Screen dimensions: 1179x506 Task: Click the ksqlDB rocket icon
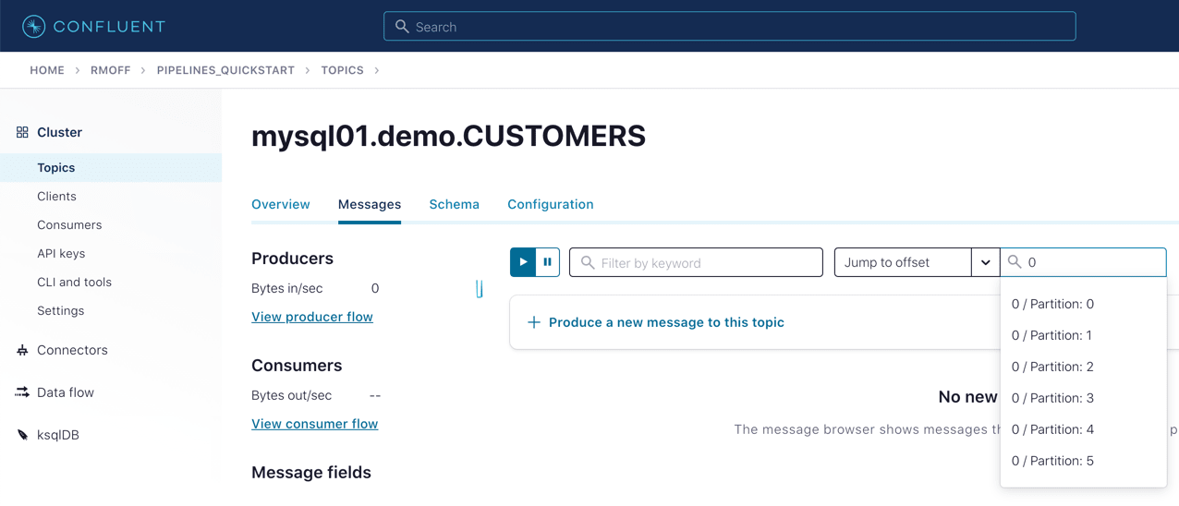click(22, 435)
